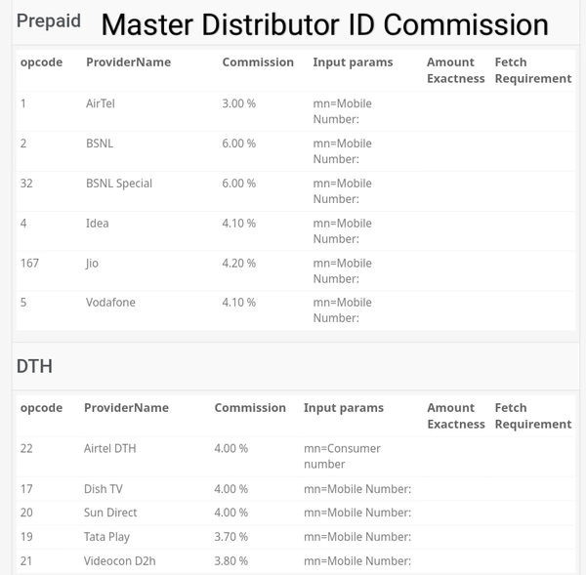Click the Vodafone provider name
This screenshot has width=586, height=575.
click(110, 303)
